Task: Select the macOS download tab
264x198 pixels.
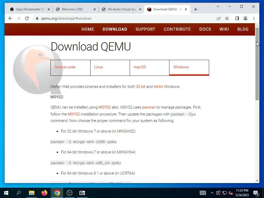Action: click(x=150, y=68)
